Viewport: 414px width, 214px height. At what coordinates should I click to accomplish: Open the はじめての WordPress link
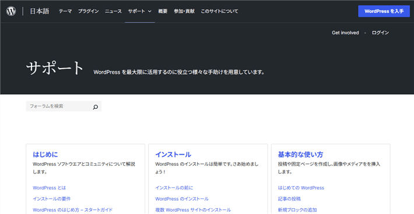[x=301, y=188]
